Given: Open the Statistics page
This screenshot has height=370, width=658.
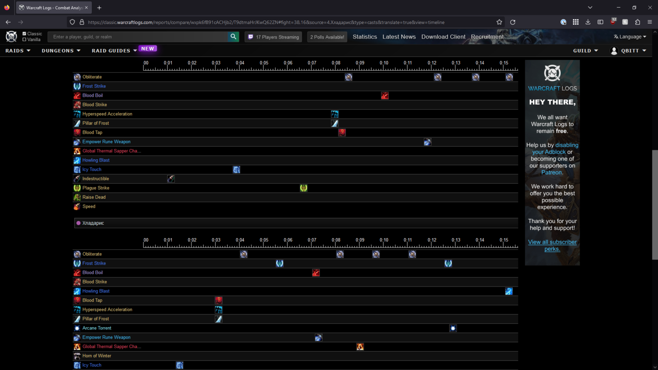Looking at the screenshot, I should click(365, 37).
